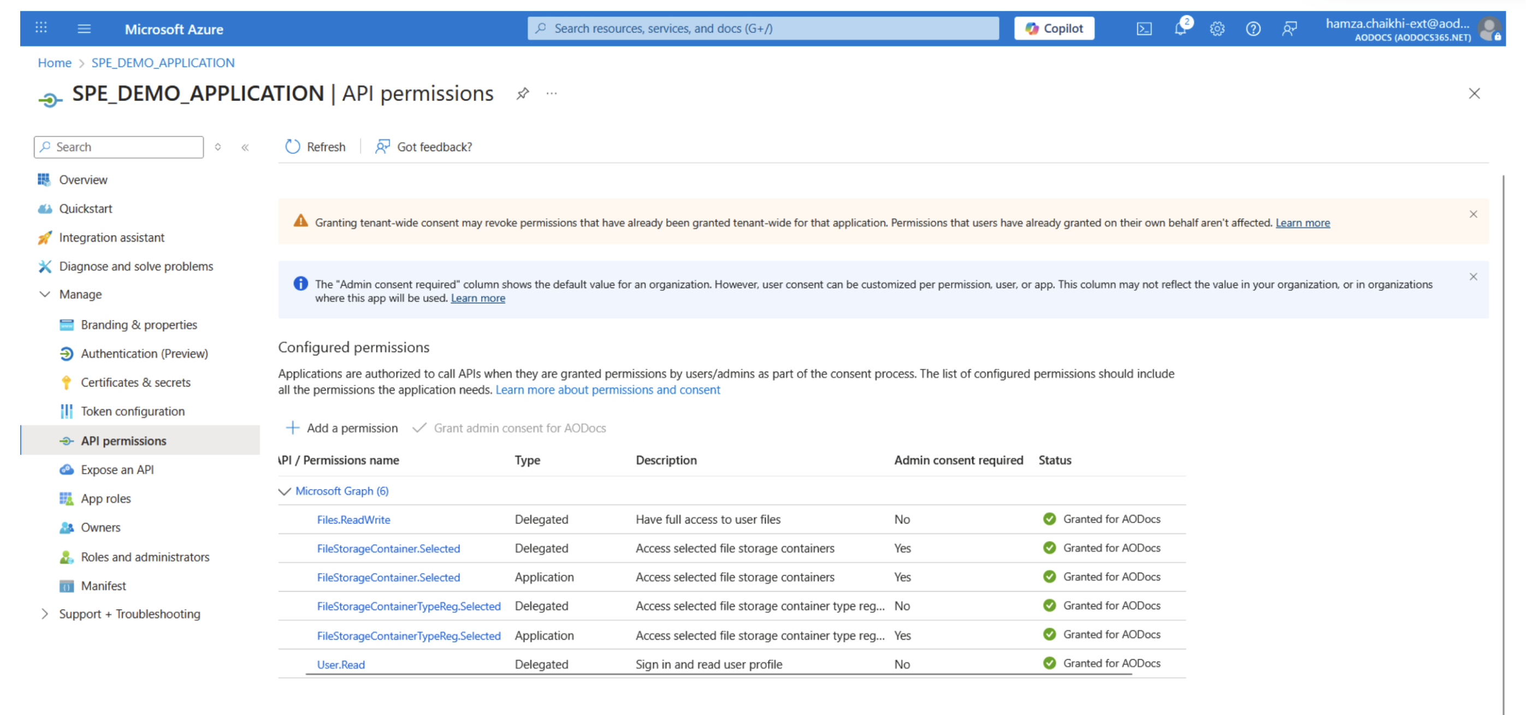
Task: Toggle expand/collapse all menu sections arrows
Action: pyautogui.click(x=218, y=147)
